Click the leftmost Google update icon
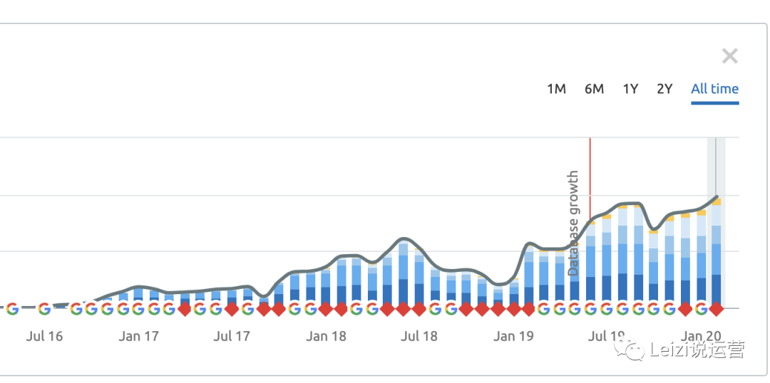 (12, 309)
